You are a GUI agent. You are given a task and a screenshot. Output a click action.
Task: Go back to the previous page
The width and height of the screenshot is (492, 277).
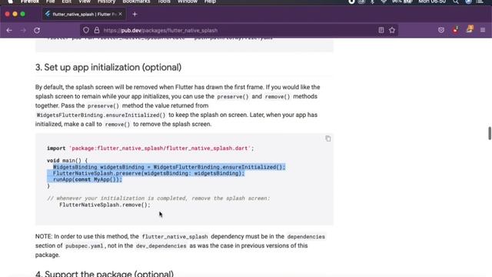[9, 31]
